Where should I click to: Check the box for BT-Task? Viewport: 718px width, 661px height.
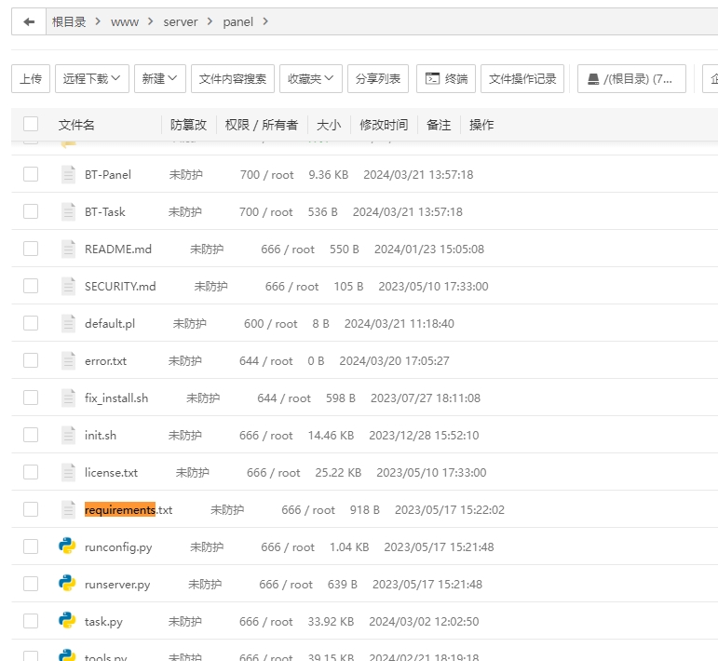pyautogui.click(x=31, y=211)
